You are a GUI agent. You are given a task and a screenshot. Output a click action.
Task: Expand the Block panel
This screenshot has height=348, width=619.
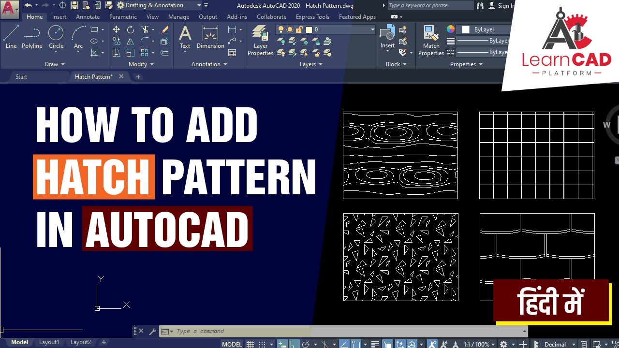[396, 64]
